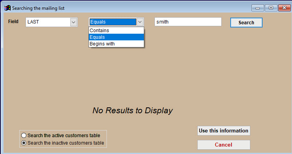292x154 pixels.
Task: Open the LAST field dropdown arrow
Action: (73, 22)
